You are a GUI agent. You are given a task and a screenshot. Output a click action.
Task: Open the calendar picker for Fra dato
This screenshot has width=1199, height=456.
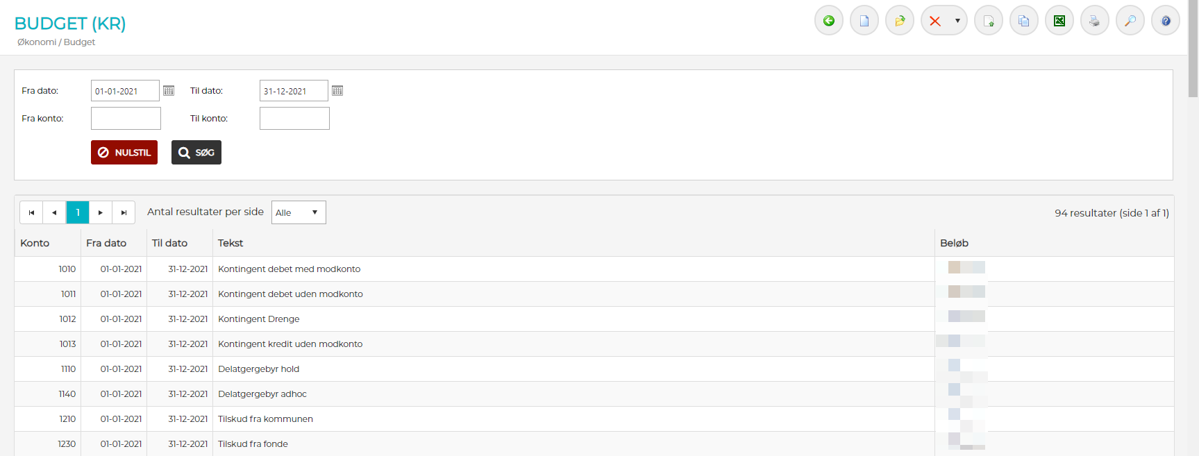coord(169,91)
